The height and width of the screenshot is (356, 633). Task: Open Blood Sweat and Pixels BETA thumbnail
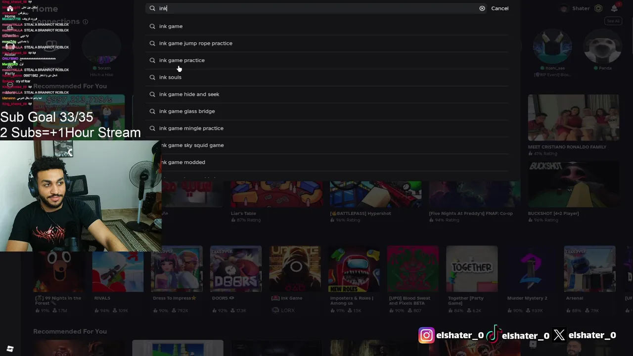pyautogui.click(x=413, y=269)
